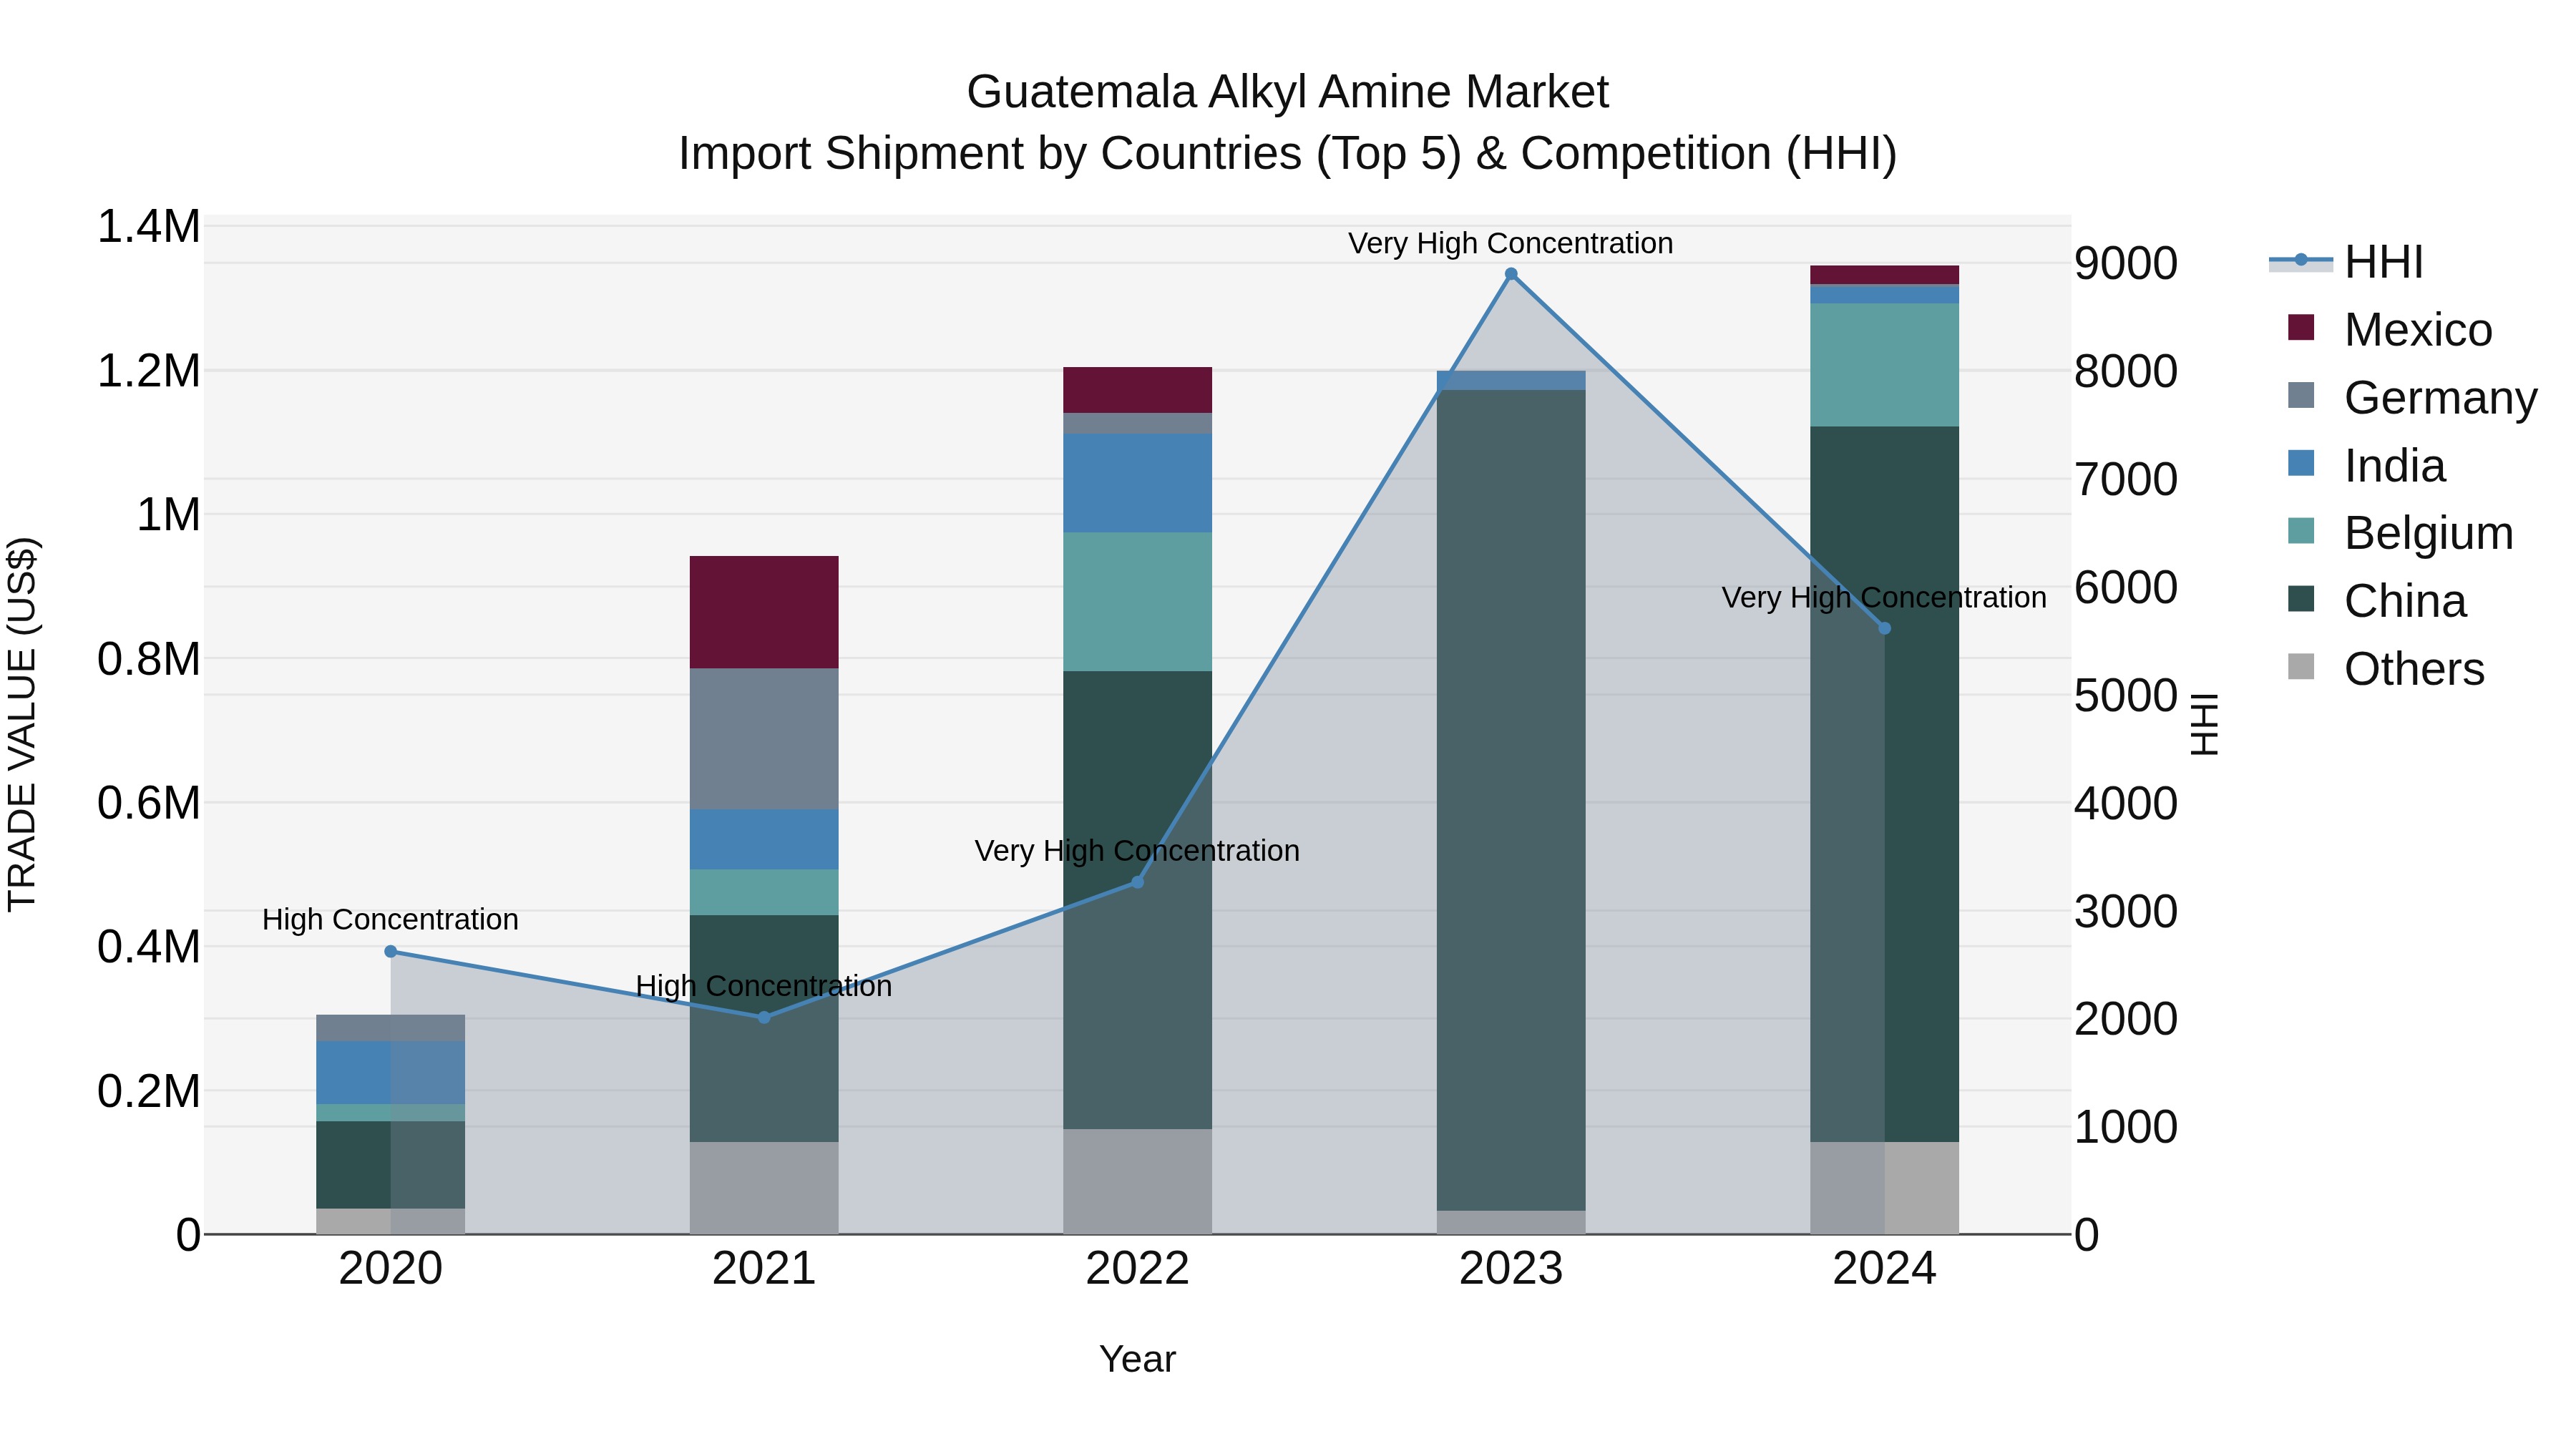Click the Germany segment of the 2021 bar
Screen dimensions: 2576x1449
pos(764,739)
